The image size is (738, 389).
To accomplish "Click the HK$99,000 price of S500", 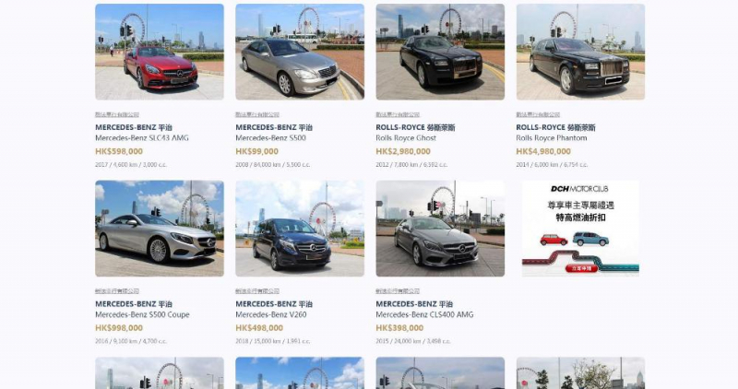I will (257, 151).
